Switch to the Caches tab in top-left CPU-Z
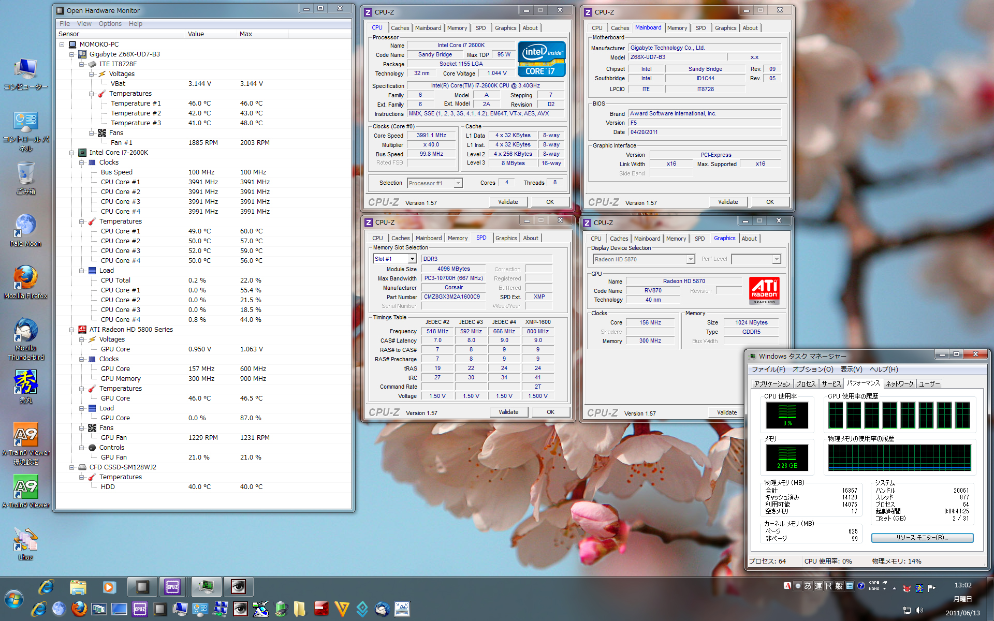The height and width of the screenshot is (621, 994). (x=400, y=28)
